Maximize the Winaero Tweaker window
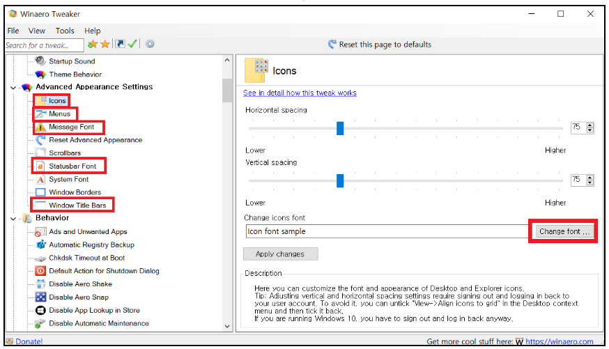The width and height of the screenshot is (609, 349). click(560, 14)
